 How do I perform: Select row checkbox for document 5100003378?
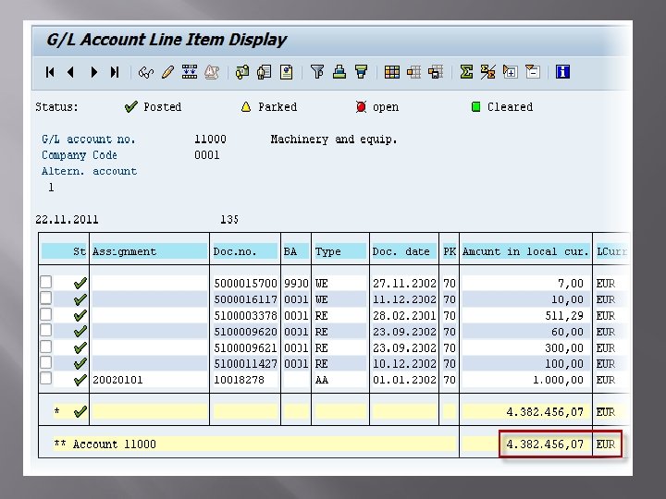[x=45, y=315]
